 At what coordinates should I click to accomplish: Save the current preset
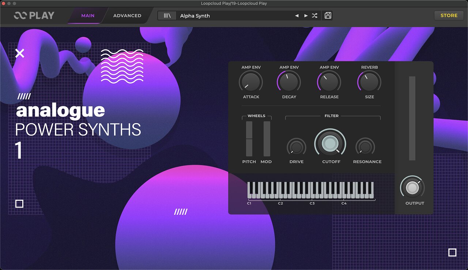pyautogui.click(x=328, y=15)
